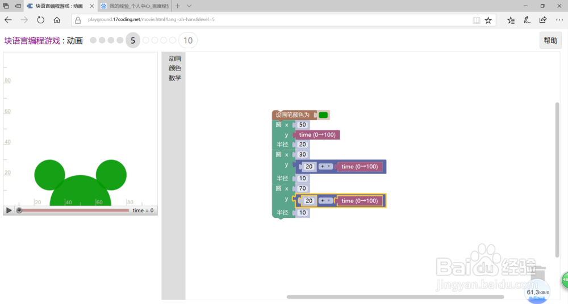Go to level 2 dot
This screenshot has width=568, height=304.
pos(102,40)
